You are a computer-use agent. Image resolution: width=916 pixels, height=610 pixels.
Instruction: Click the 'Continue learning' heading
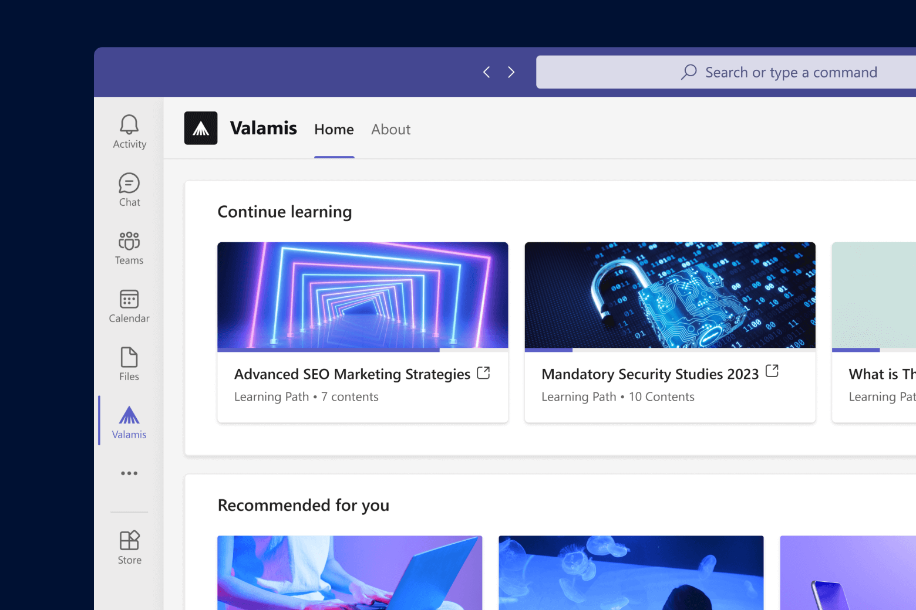tap(285, 212)
